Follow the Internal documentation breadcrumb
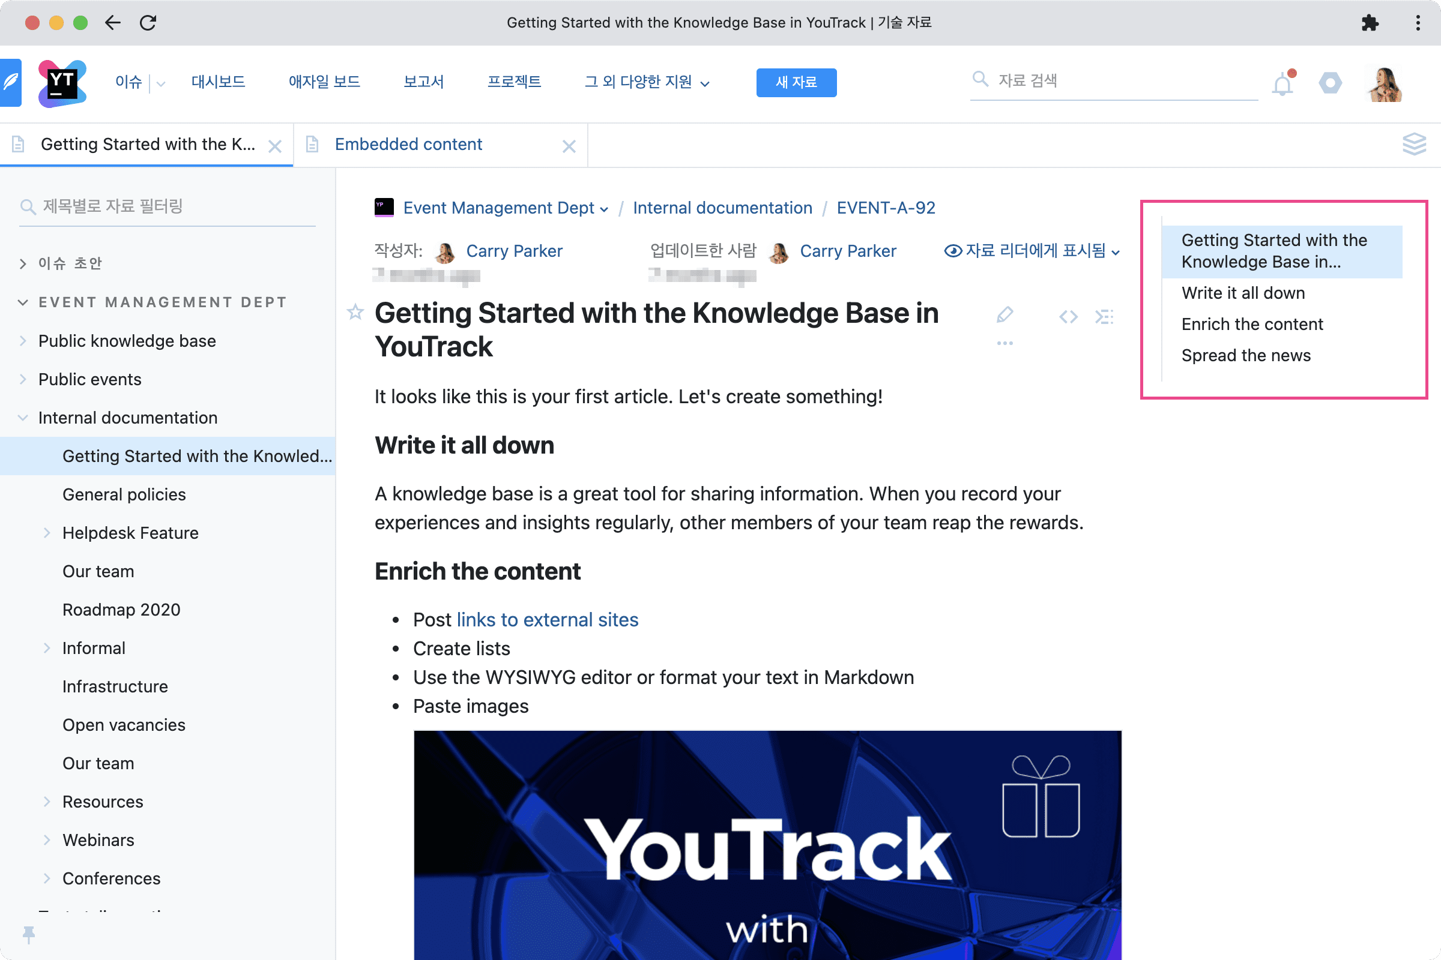1441x960 pixels. coord(722,208)
